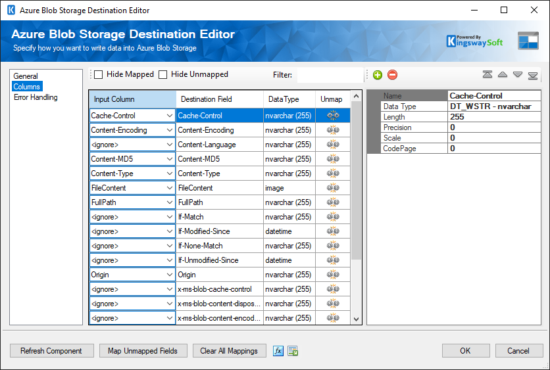Unmap the If-Match field
550x370 pixels.
tap(333, 216)
